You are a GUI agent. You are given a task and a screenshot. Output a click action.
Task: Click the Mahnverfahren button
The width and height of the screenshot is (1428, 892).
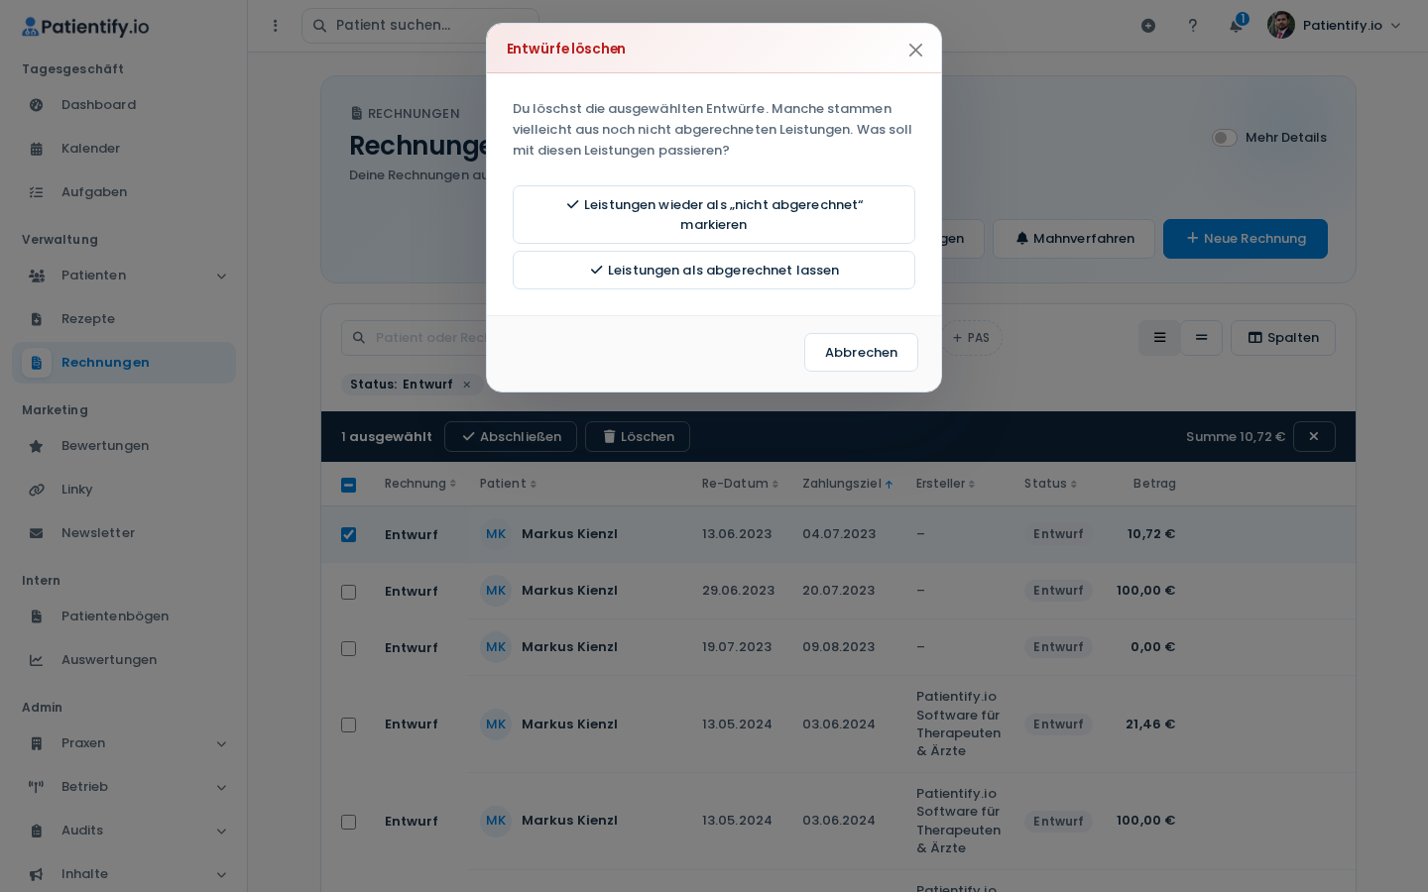click(1074, 239)
